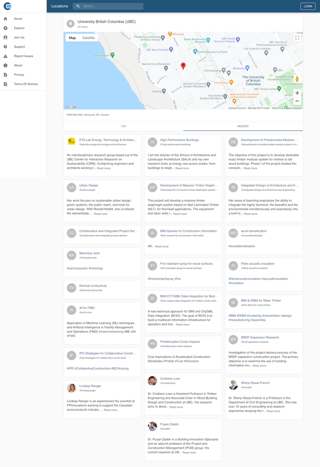This screenshot has width=320, height=467.
Task: Open Home from the sidebar
Action: (x=23, y=19)
